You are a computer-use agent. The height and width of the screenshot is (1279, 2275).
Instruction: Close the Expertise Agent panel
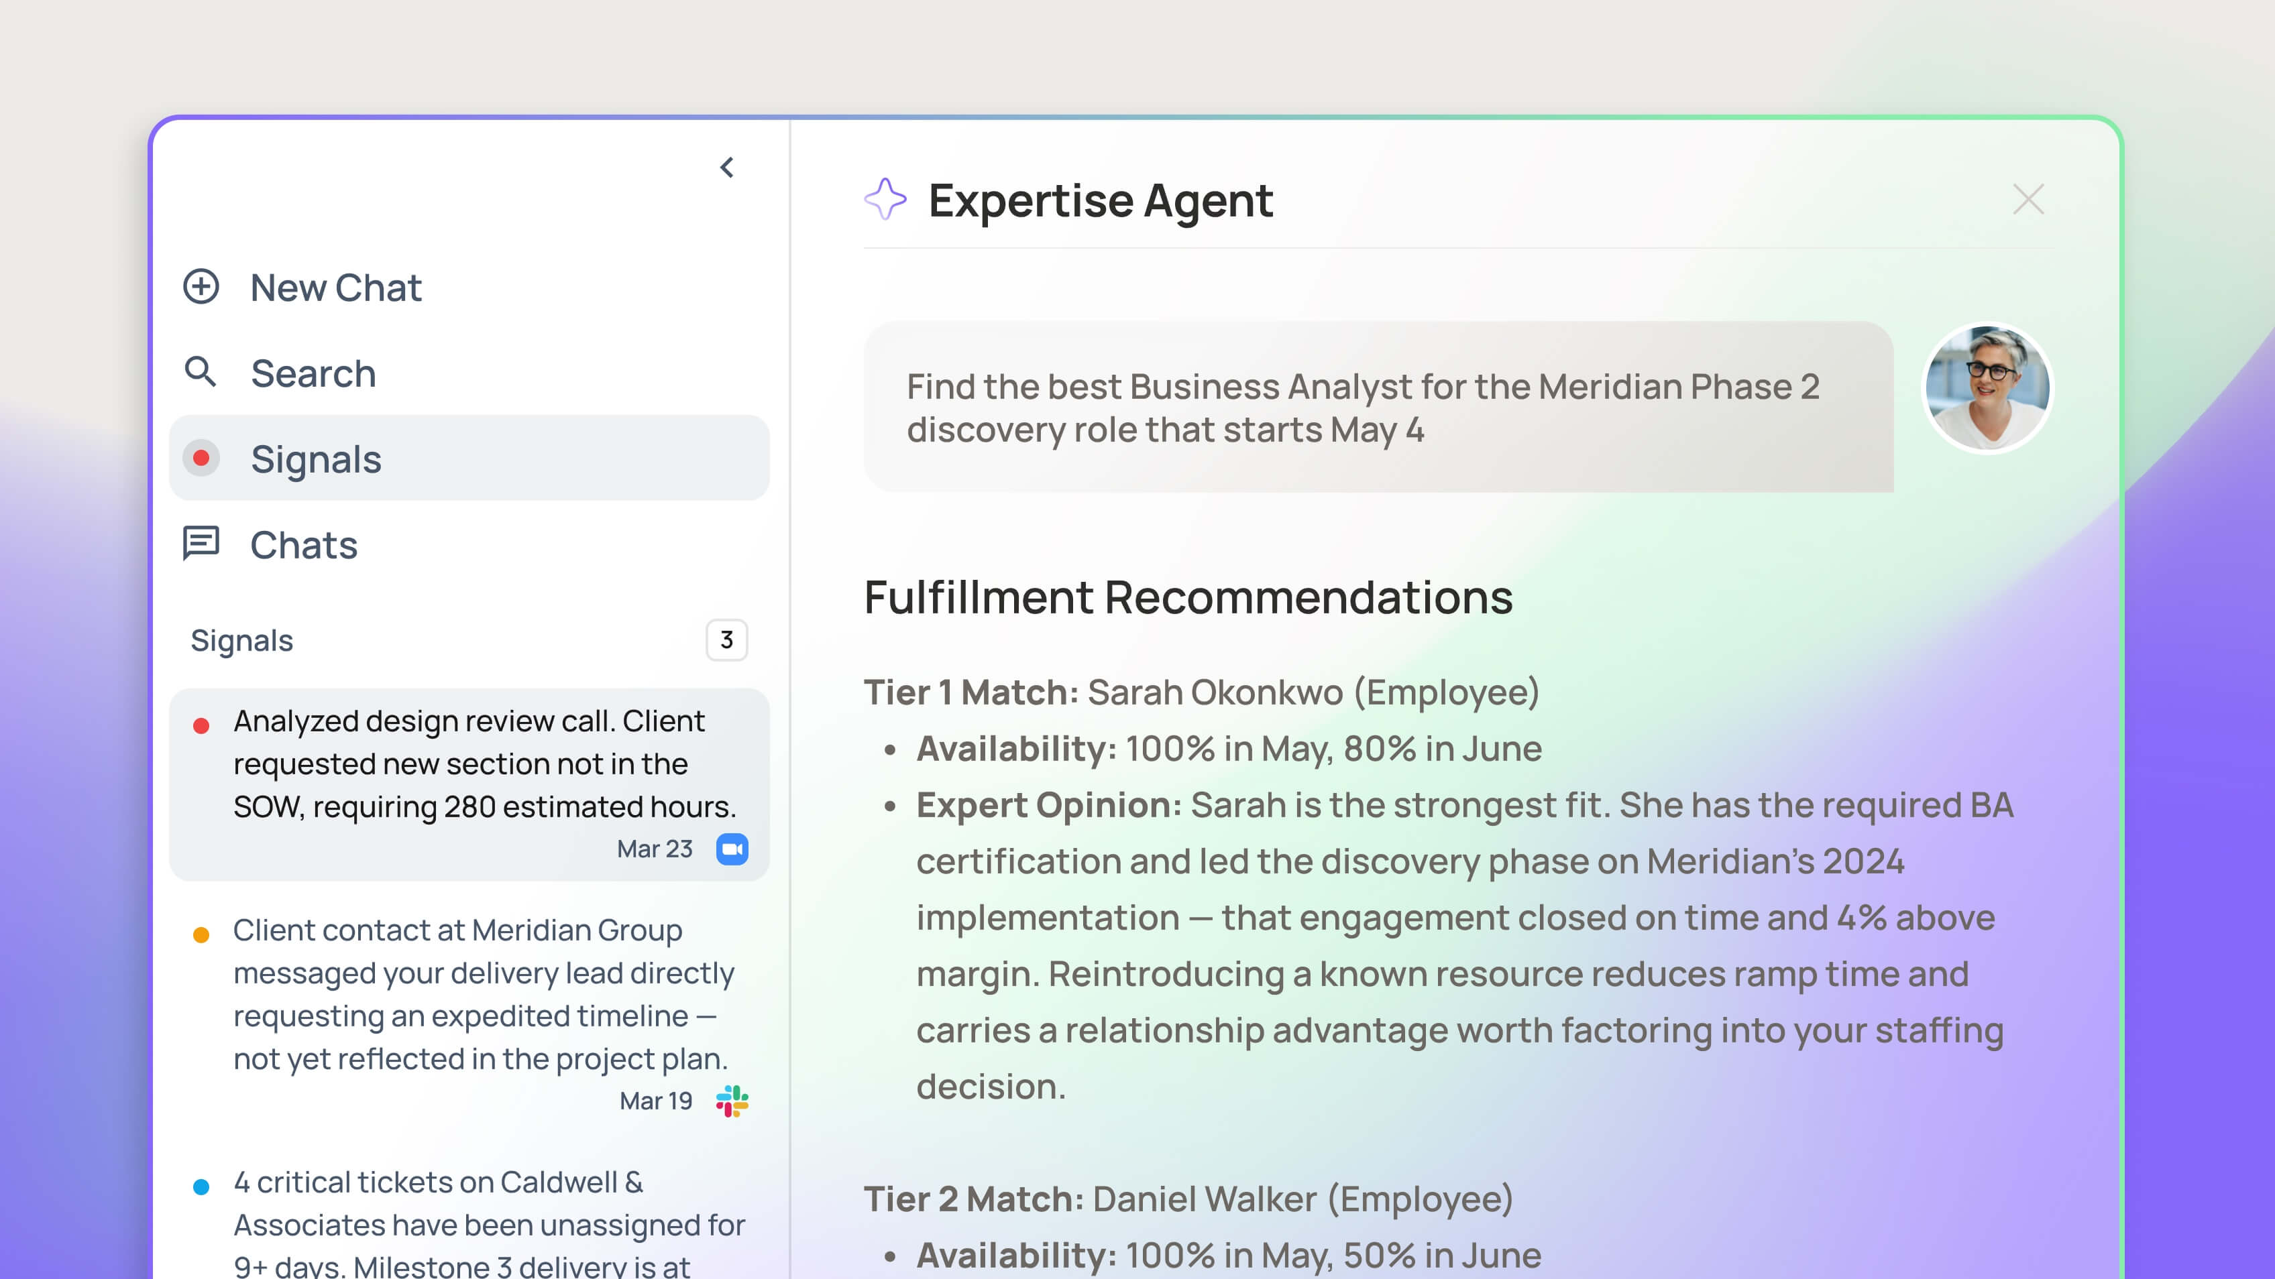point(2029,200)
